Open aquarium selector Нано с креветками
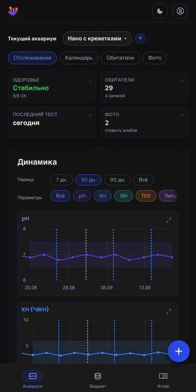This screenshot has width=196, height=392. point(97,38)
